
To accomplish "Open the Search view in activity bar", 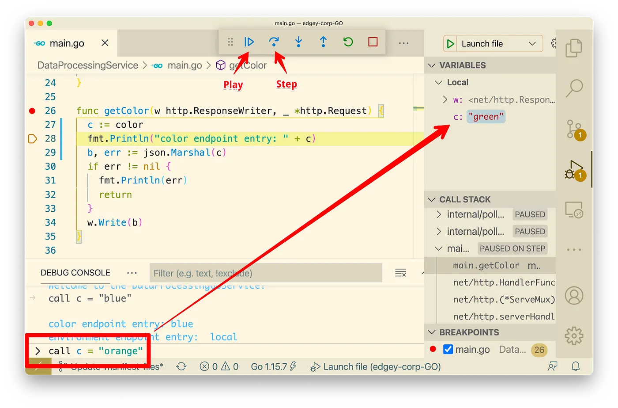I will 574,88.
